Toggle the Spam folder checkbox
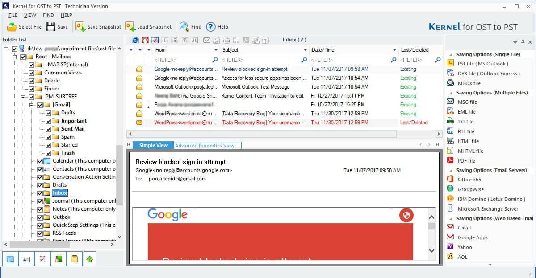The width and height of the screenshot is (536, 278). (48, 137)
